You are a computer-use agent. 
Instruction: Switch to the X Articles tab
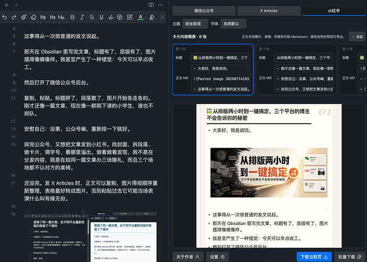269,11
